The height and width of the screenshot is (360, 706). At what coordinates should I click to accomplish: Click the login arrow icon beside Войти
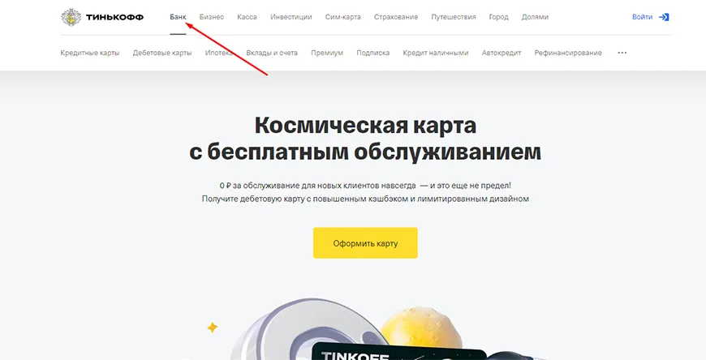click(x=664, y=17)
